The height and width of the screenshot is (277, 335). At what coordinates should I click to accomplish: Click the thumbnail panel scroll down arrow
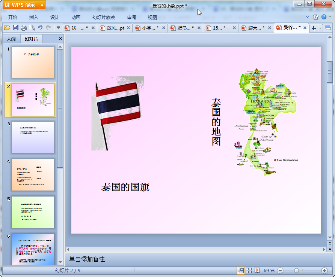[60, 262]
